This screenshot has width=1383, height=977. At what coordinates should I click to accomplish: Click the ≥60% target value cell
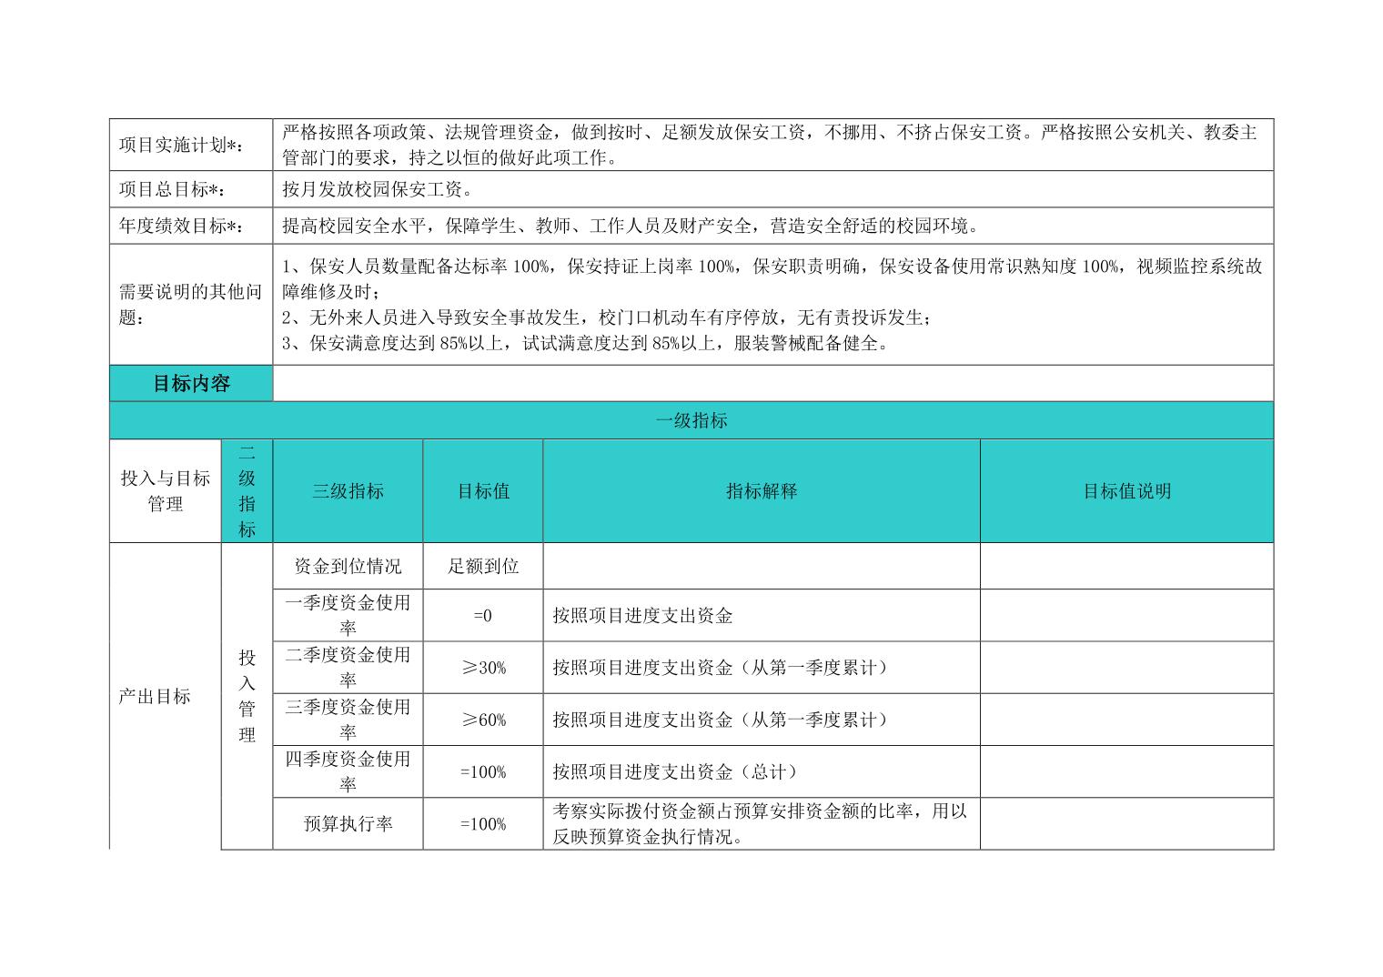tap(483, 720)
